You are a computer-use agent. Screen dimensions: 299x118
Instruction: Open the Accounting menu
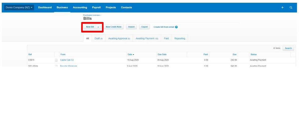[x=80, y=7]
